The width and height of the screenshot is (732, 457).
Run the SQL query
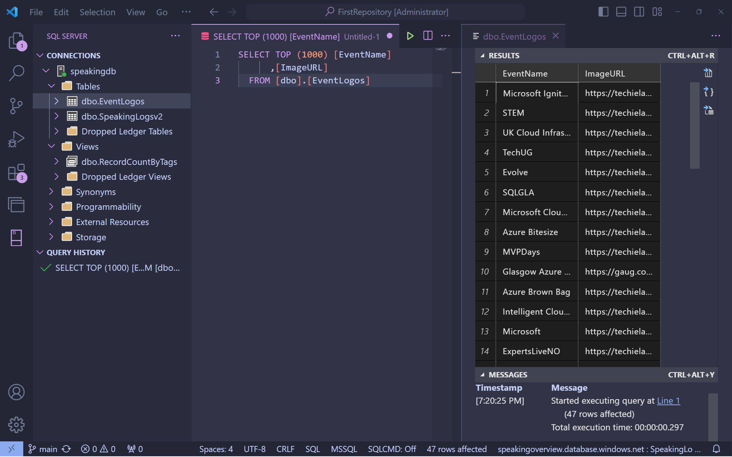410,36
